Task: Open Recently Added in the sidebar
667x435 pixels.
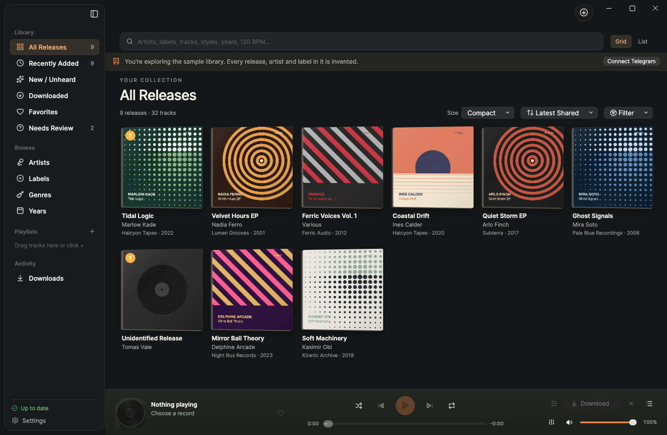Action: pyautogui.click(x=55, y=63)
